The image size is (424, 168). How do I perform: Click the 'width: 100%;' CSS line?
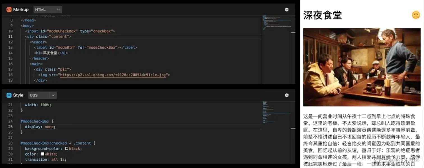[x=38, y=105]
